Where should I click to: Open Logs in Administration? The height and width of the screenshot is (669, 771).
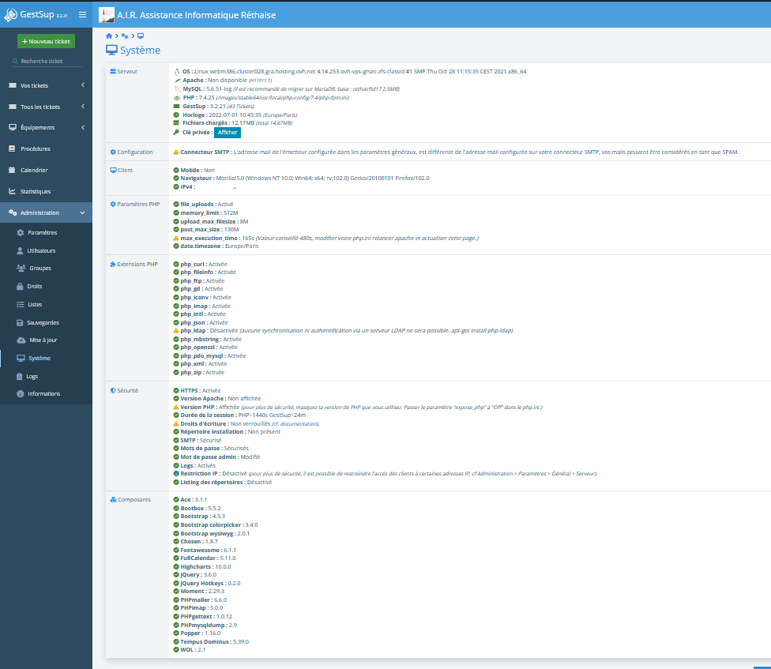pyautogui.click(x=32, y=377)
